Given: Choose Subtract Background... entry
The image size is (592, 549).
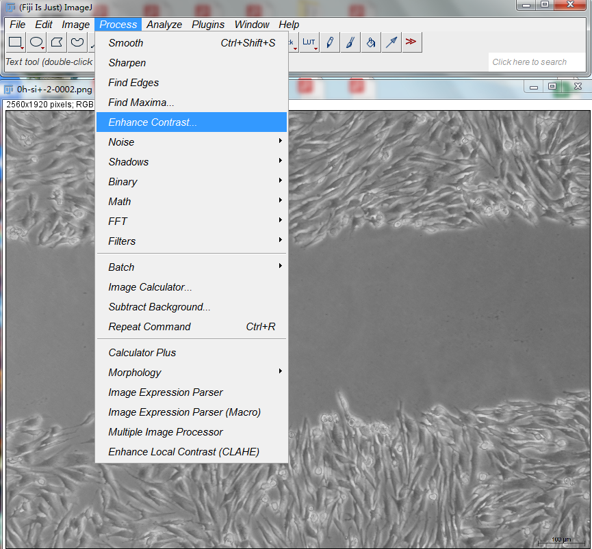Looking at the screenshot, I should point(192,307).
